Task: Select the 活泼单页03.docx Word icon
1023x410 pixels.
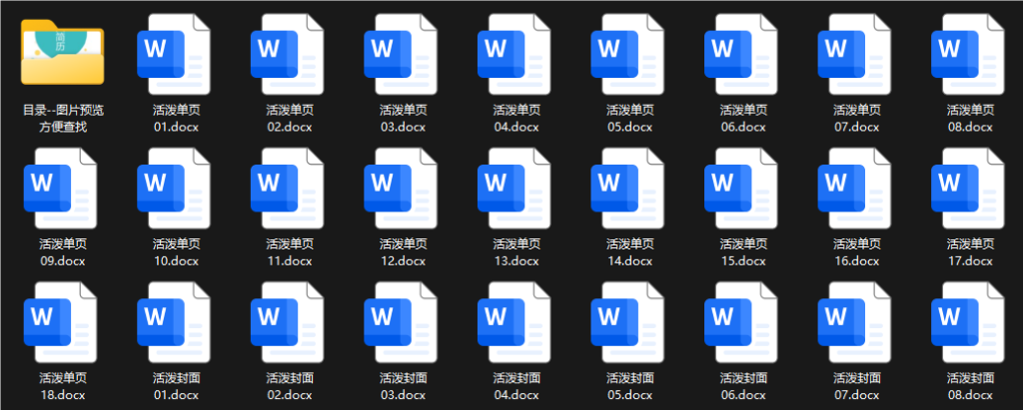Action: 401,54
